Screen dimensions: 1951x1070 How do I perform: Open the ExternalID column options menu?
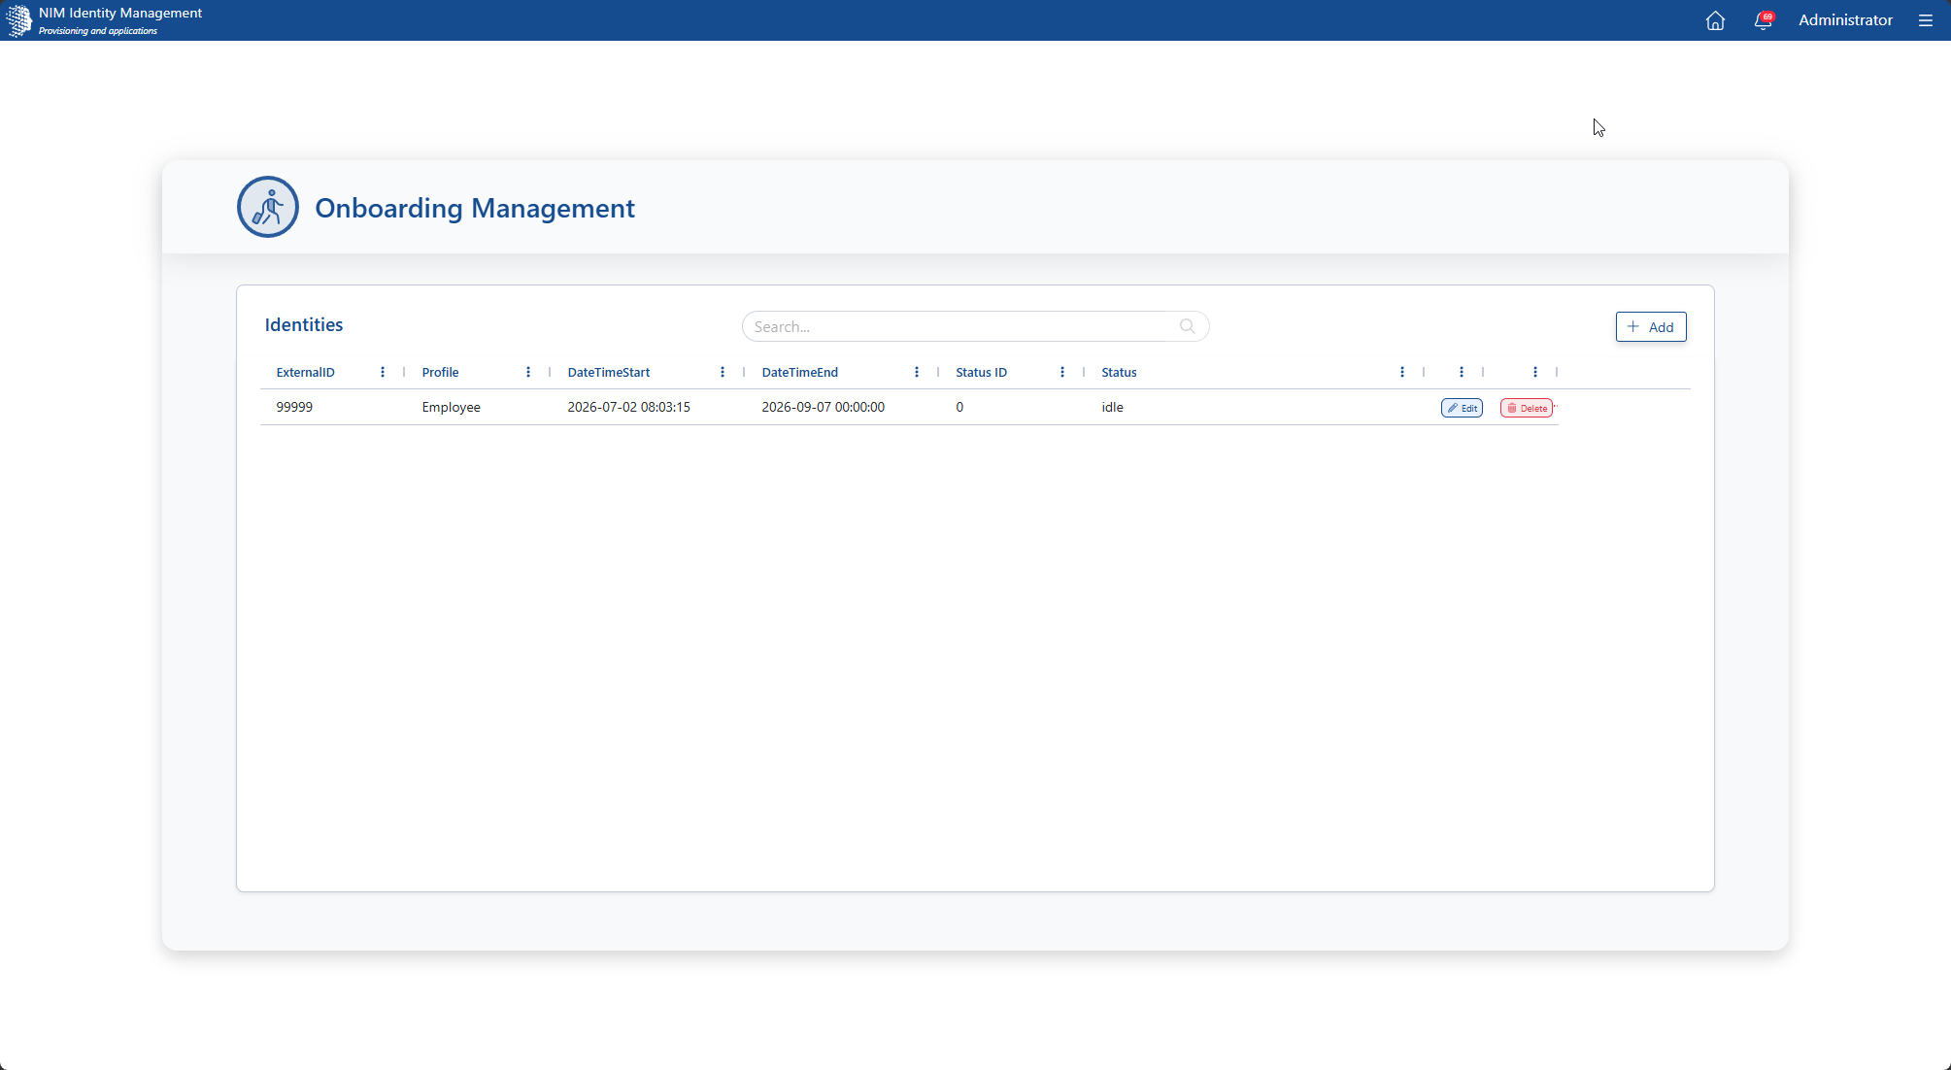(383, 372)
